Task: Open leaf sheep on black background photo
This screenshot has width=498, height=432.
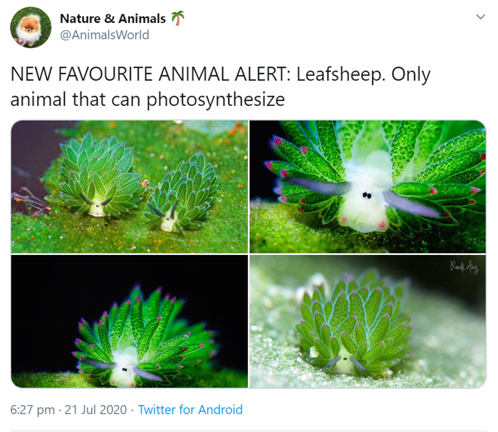Action: pyautogui.click(x=129, y=321)
